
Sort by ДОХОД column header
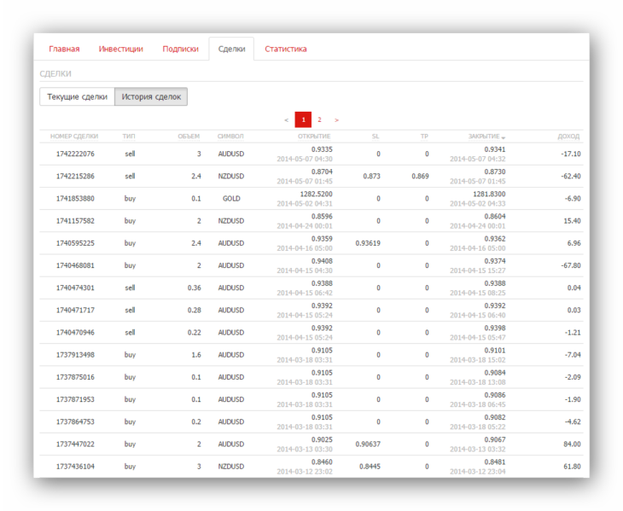pyautogui.click(x=568, y=136)
